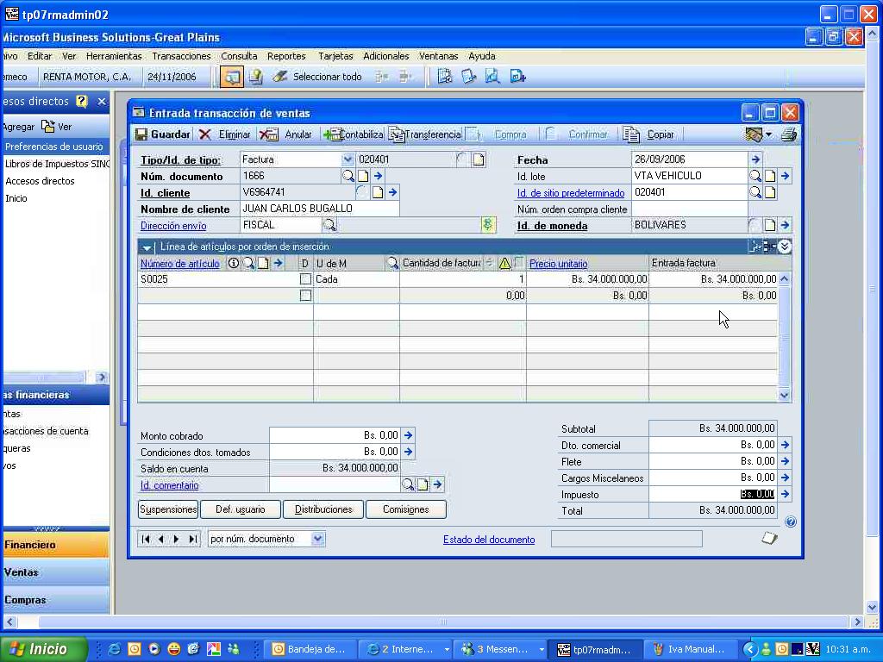This screenshot has height=662, width=883.
Task: Open Reportes menu
Action: click(286, 56)
